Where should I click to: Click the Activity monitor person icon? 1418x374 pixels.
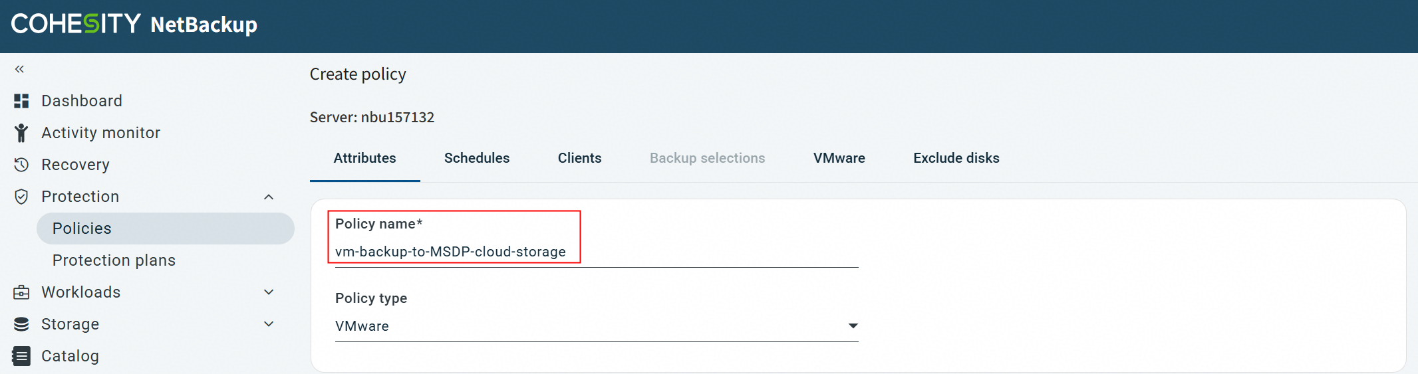pos(21,133)
